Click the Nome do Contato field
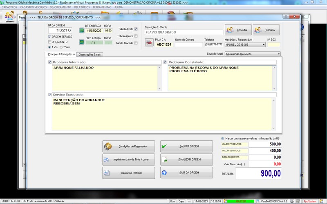Viewport: 327px width, 204px height. [189, 44]
